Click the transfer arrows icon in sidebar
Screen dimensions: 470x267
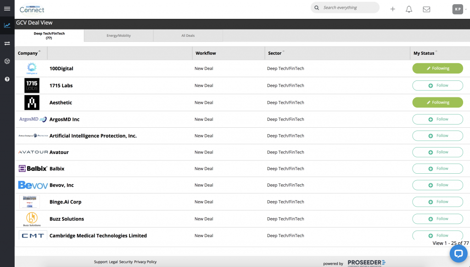coord(7,43)
